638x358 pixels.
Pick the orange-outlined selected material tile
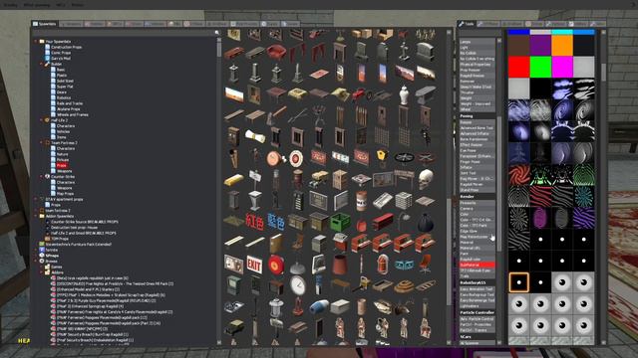(518, 282)
